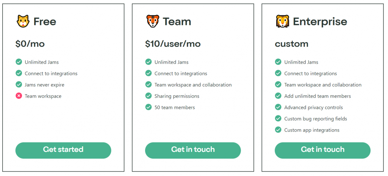Click the lion emoji icon beside Enterprise

282,21
